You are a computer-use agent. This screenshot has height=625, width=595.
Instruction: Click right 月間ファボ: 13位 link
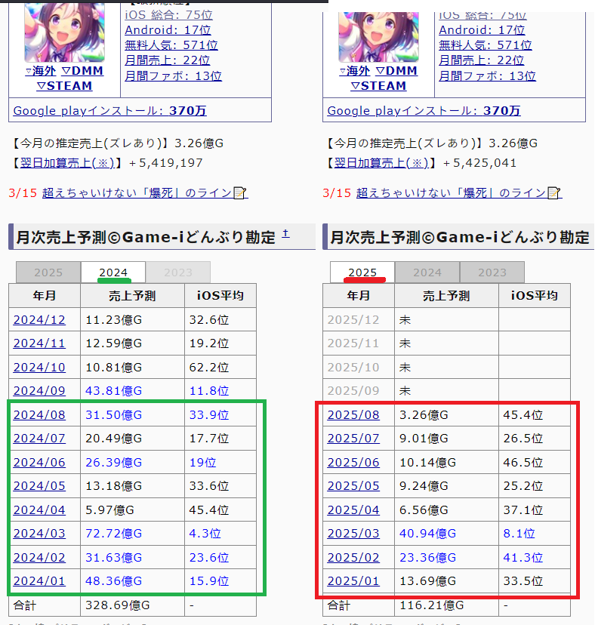(x=488, y=75)
